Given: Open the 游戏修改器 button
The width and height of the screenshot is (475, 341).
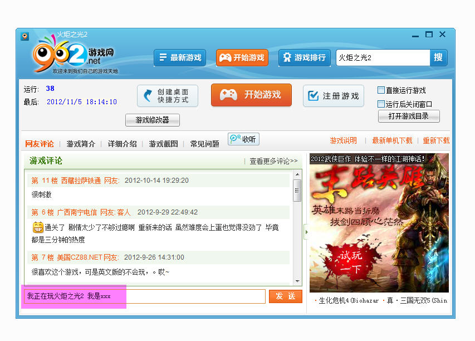Looking at the screenshot, I should pyautogui.click(x=153, y=120).
